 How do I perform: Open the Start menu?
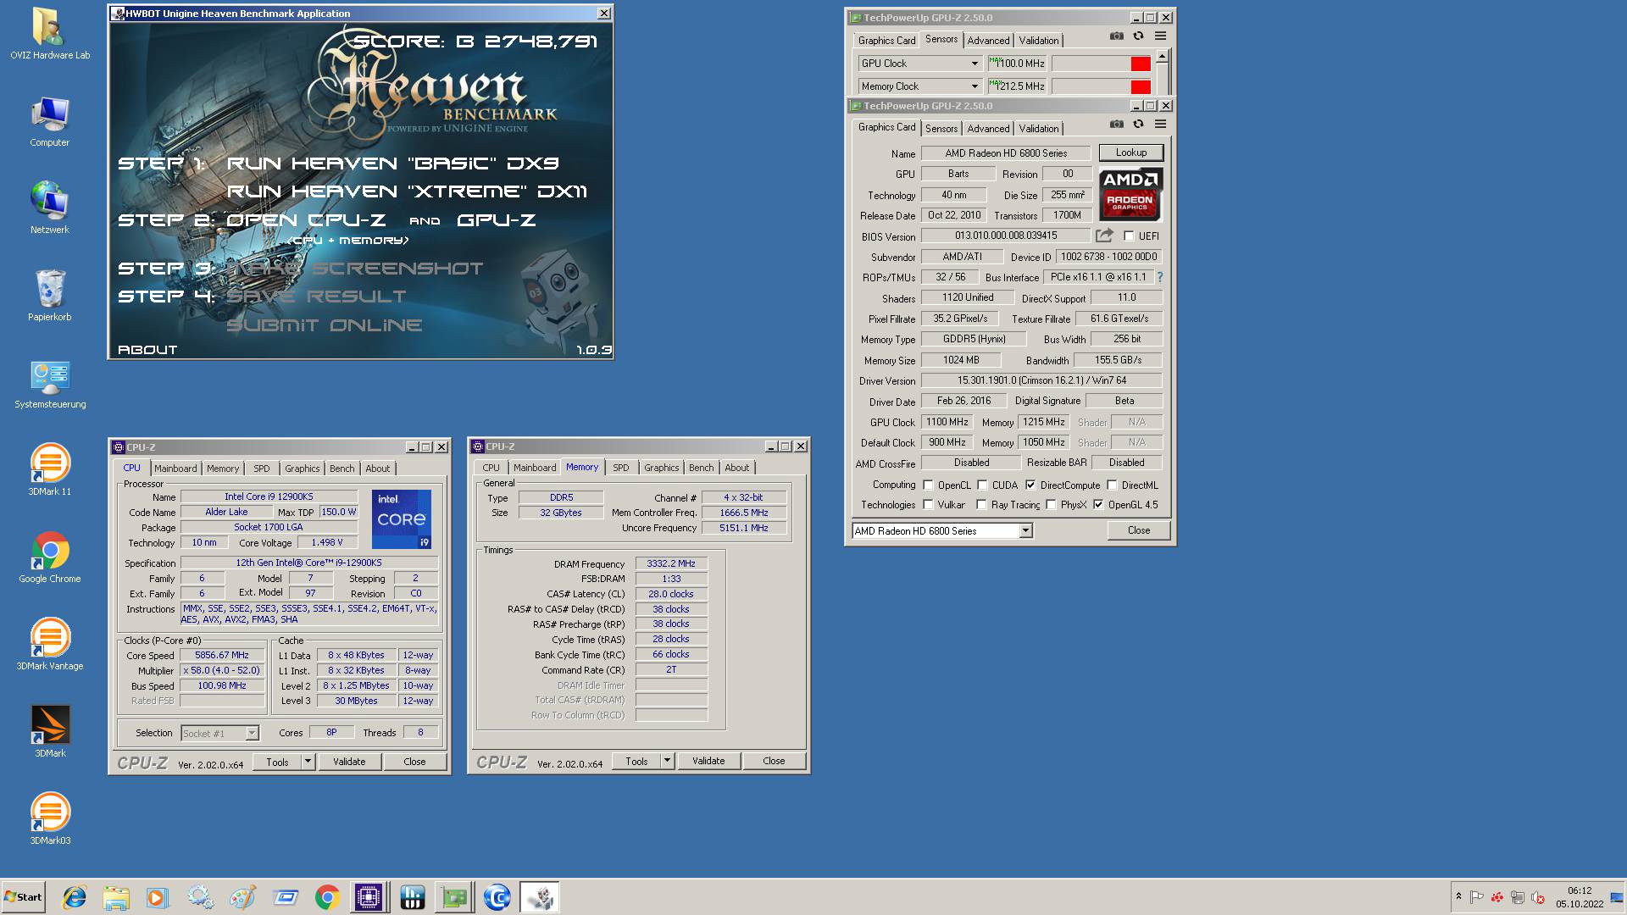(x=23, y=897)
